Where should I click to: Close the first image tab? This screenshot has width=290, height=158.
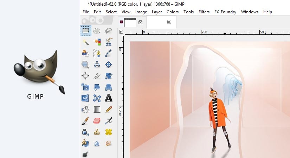(140, 22)
